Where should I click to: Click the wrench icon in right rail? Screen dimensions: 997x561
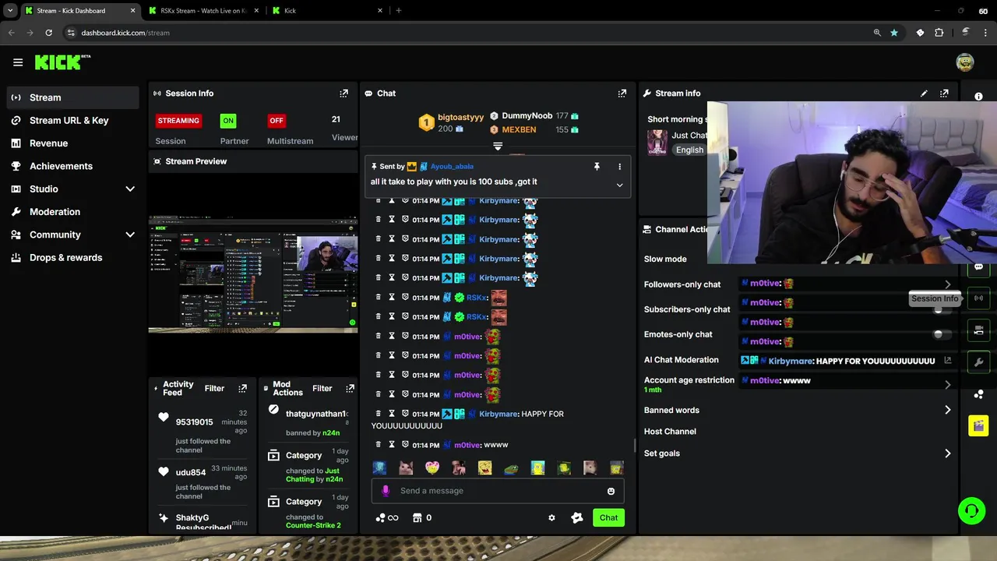pos(979,362)
